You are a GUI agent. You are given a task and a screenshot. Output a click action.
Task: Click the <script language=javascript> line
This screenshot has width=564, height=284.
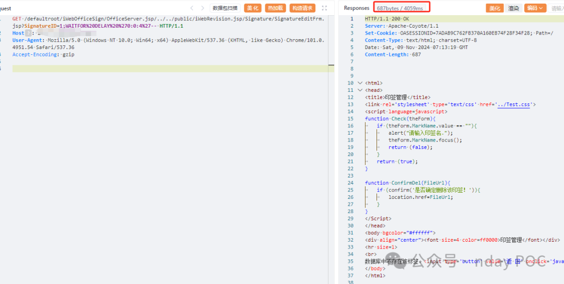coord(406,112)
